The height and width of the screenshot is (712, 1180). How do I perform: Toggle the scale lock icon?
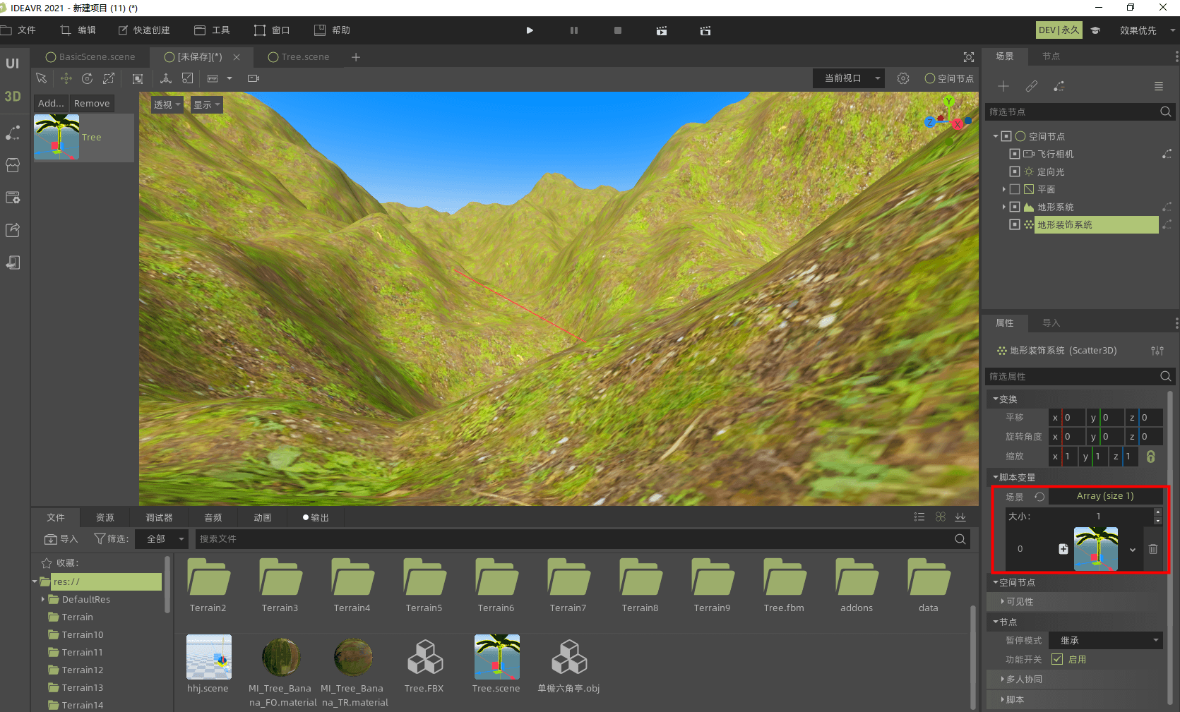coord(1150,457)
